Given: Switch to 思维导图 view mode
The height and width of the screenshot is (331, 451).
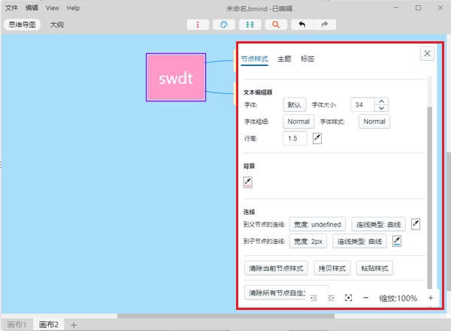Looking at the screenshot, I should click(22, 25).
